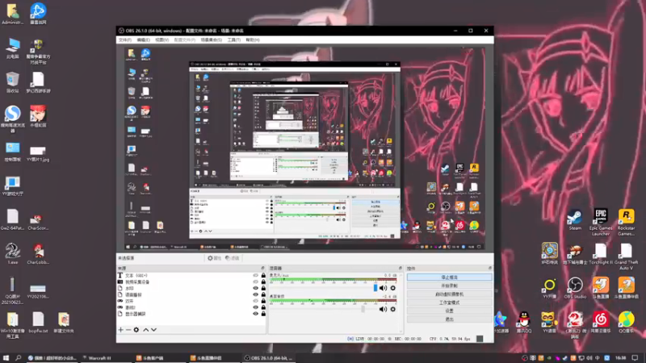Click the 退出 exit button
Viewport: 646px width, 363px height.
[449, 319]
